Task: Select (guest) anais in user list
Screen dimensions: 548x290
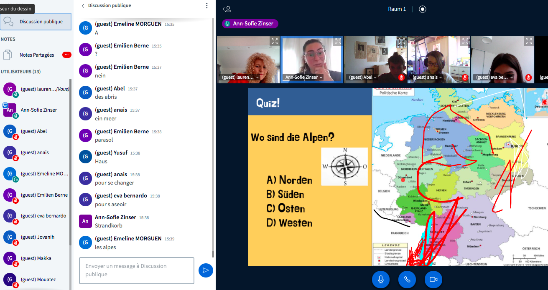Action: pos(36,152)
